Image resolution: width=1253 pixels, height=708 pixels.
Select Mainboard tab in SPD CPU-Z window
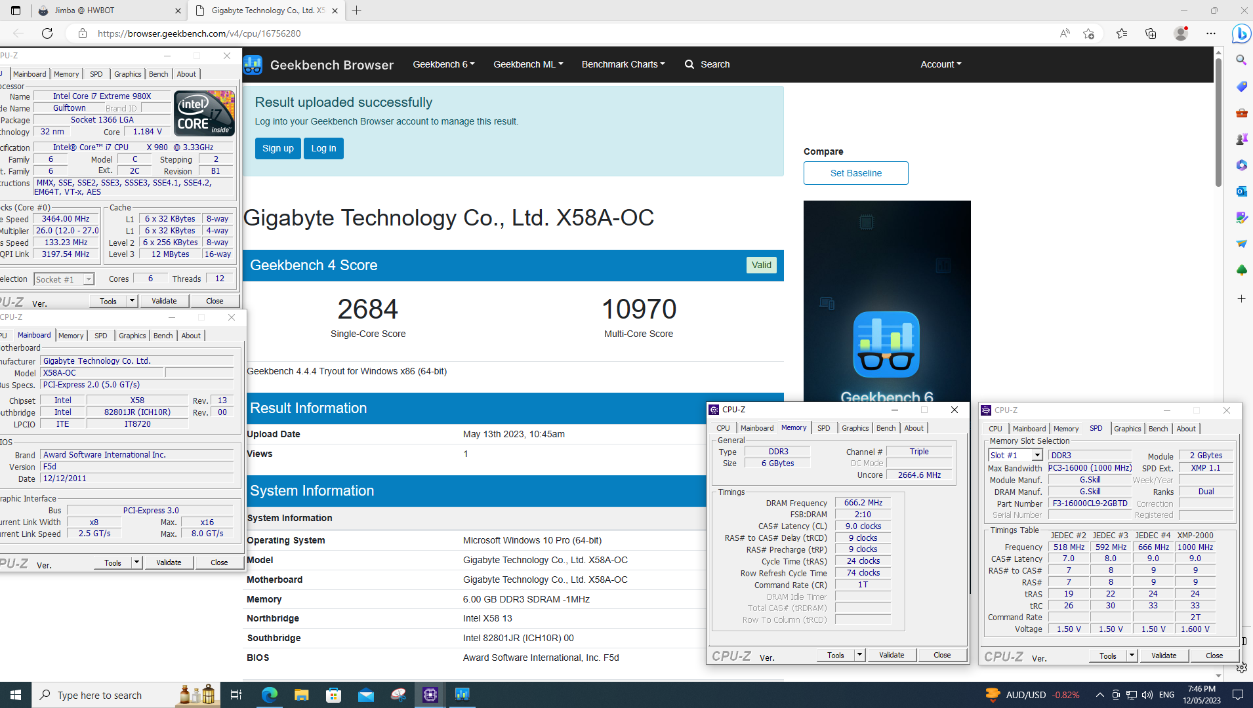coord(1029,429)
